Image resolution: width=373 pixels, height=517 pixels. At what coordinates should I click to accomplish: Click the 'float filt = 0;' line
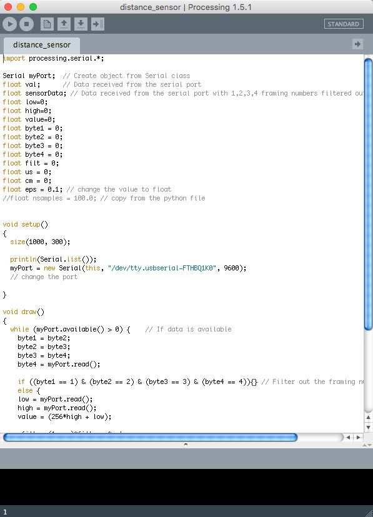point(31,163)
